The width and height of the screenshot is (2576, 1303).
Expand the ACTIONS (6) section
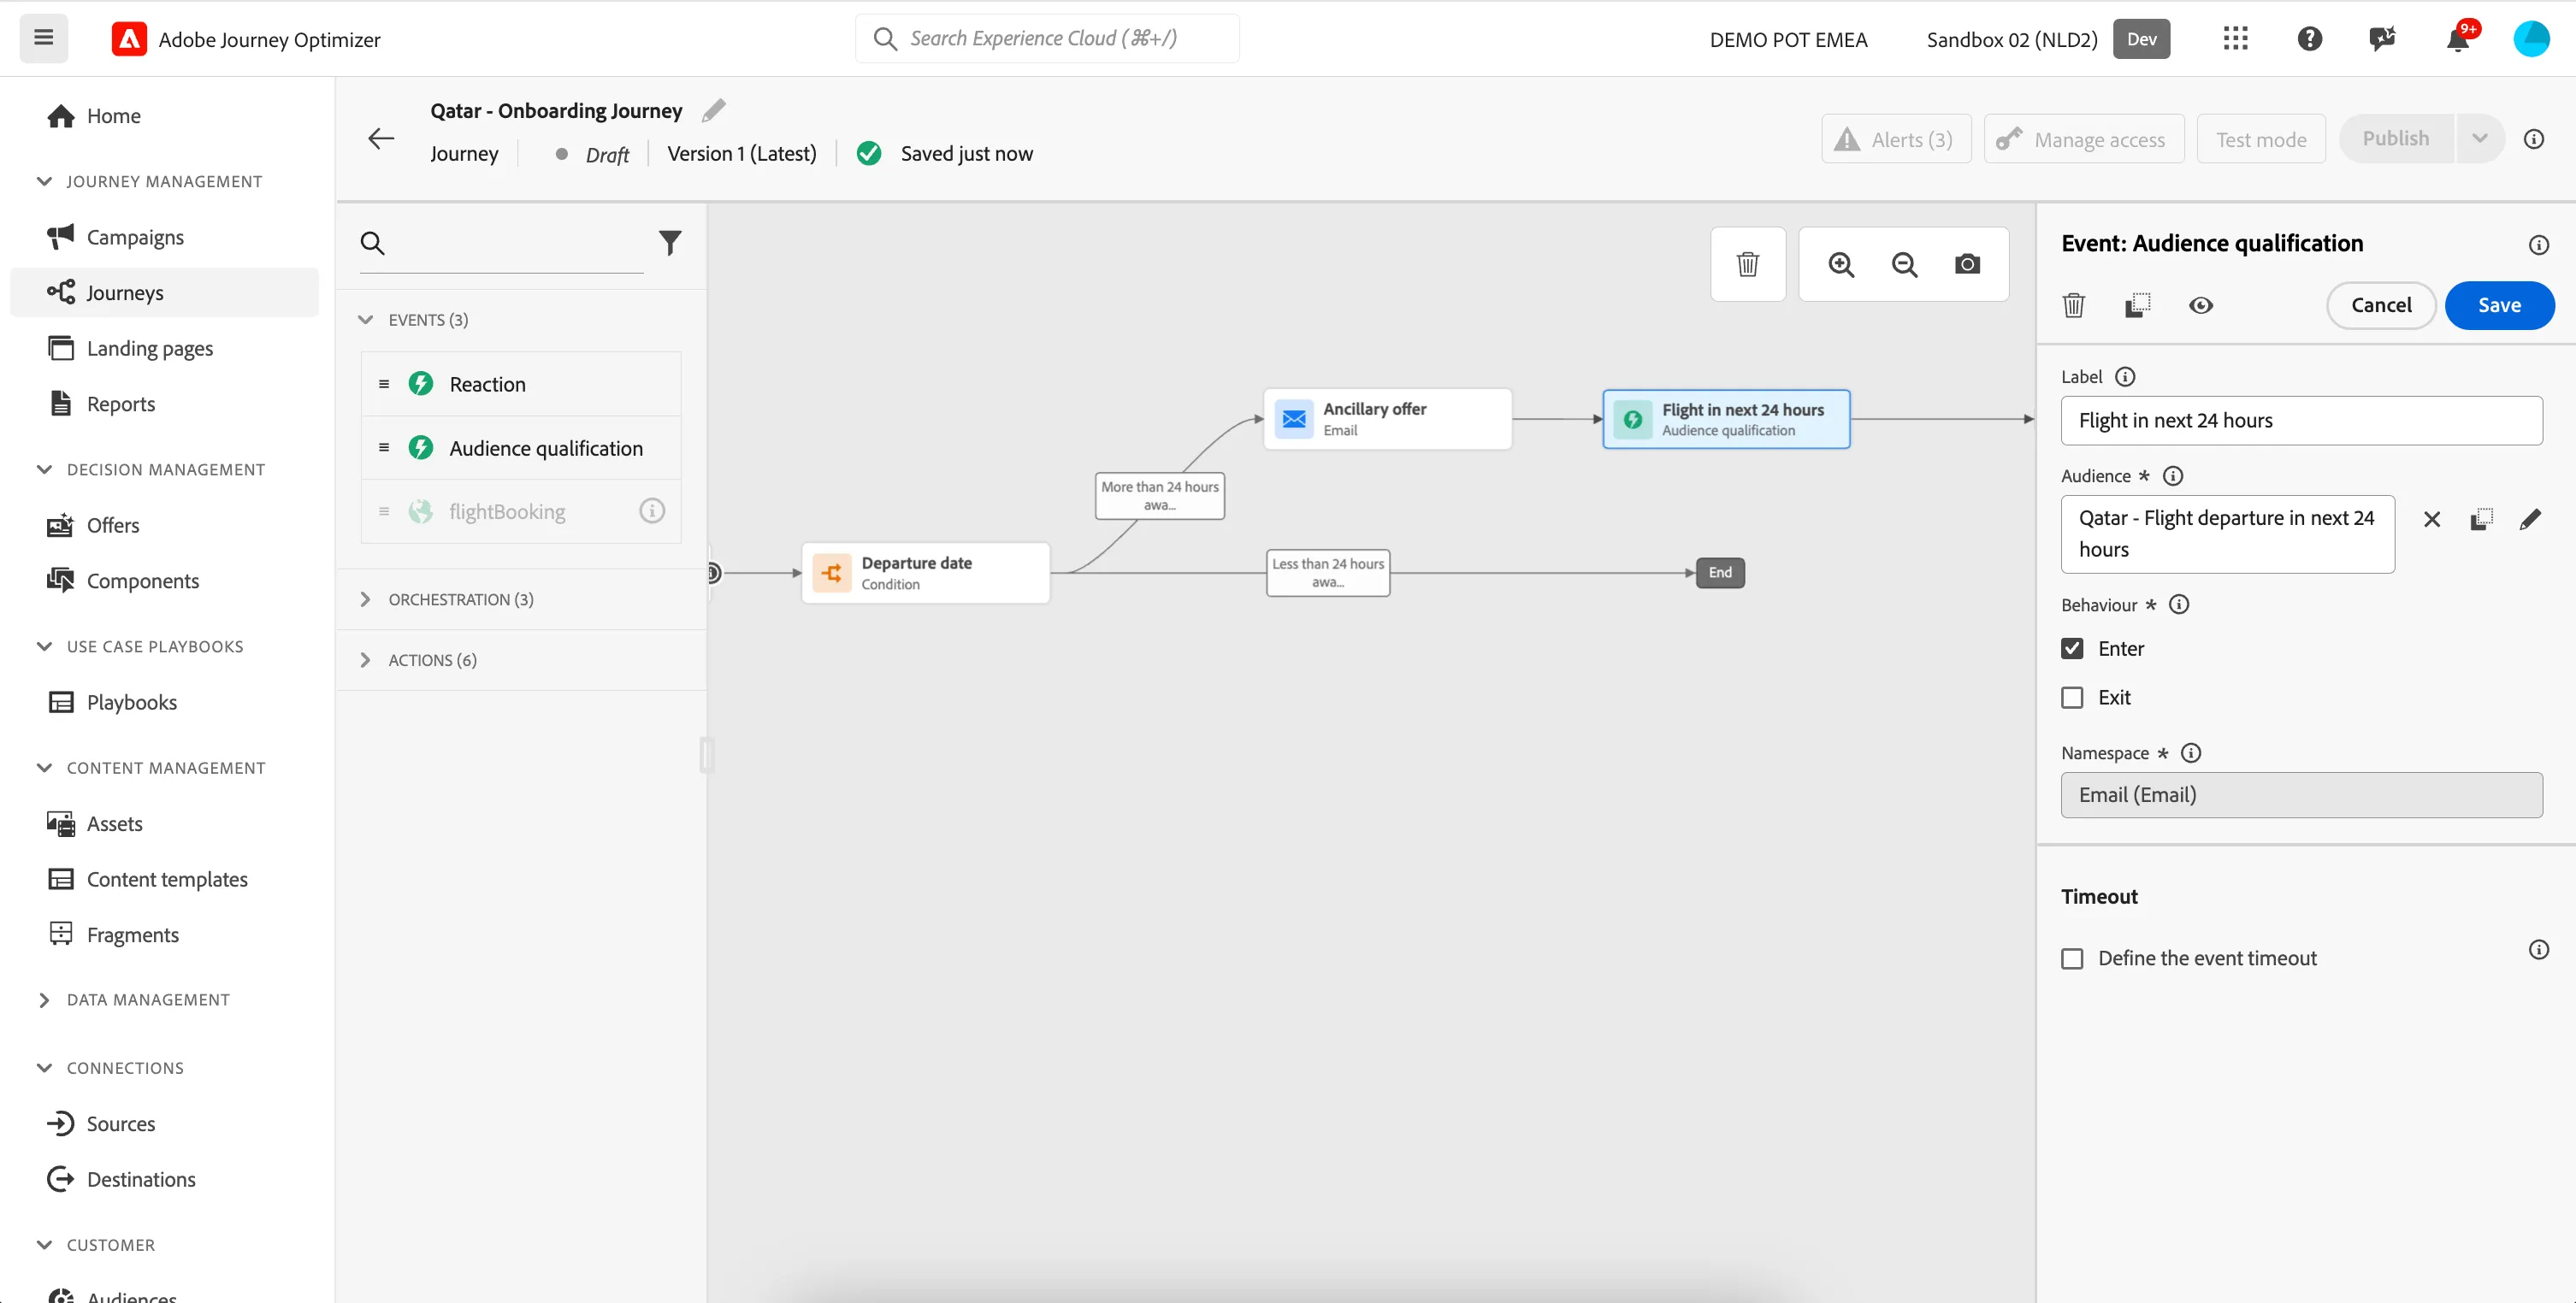pyautogui.click(x=365, y=660)
